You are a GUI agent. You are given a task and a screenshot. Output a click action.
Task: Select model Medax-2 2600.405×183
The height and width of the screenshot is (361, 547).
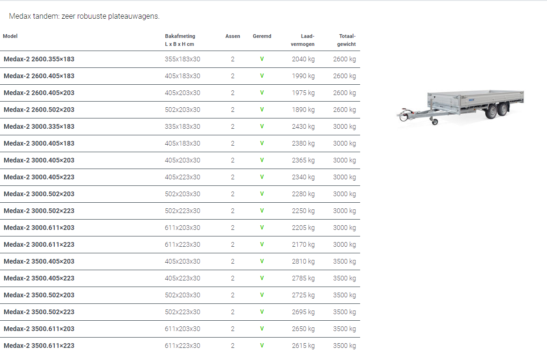point(39,76)
